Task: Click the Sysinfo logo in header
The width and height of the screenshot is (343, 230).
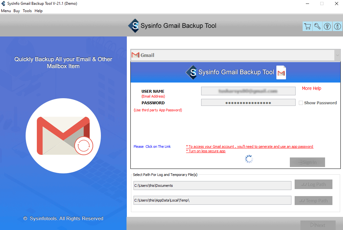Action: coord(134,26)
